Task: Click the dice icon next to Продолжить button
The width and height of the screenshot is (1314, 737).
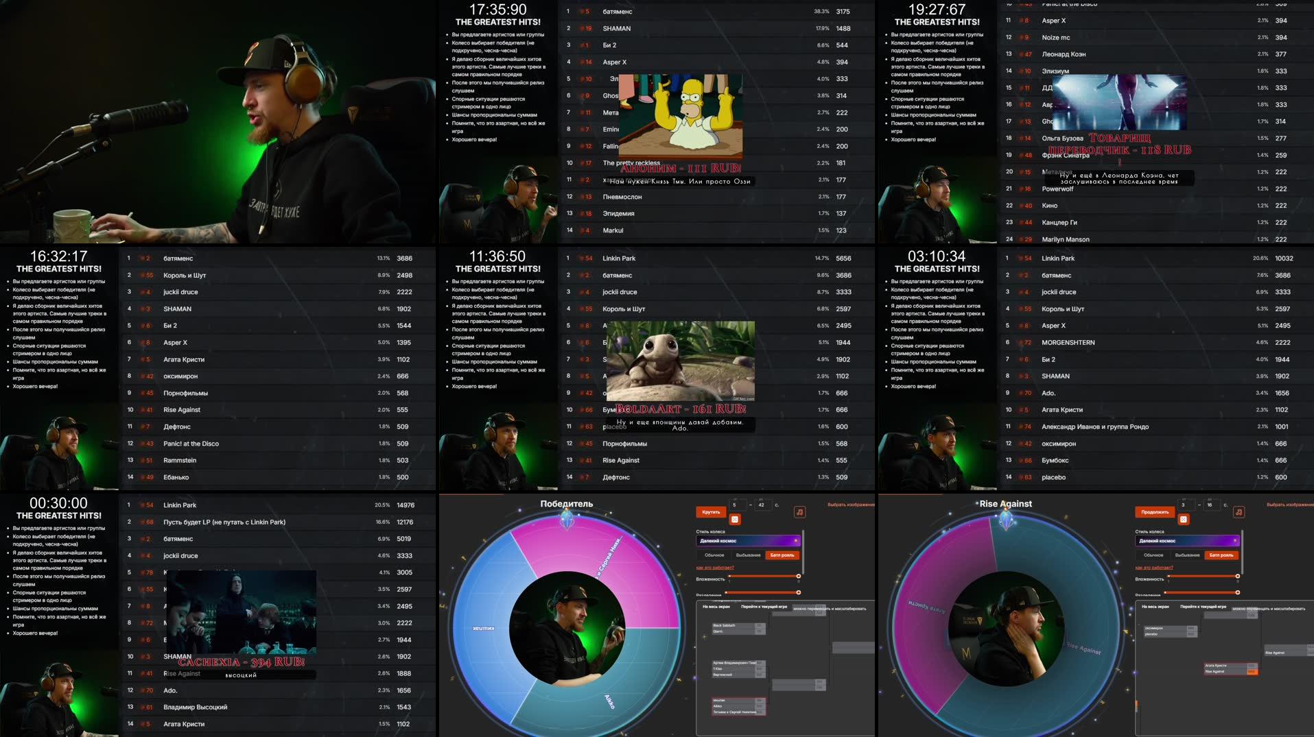Action: tap(1184, 520)
